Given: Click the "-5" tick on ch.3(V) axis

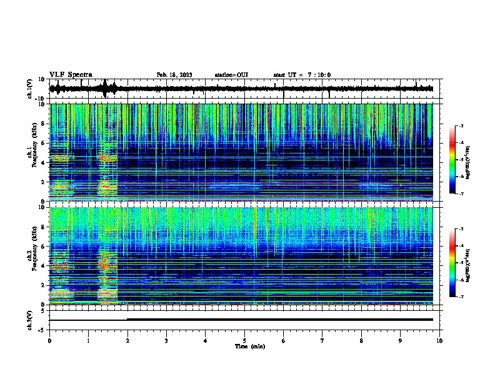Looking at the screenshot, I should click(x=42, y=330).
